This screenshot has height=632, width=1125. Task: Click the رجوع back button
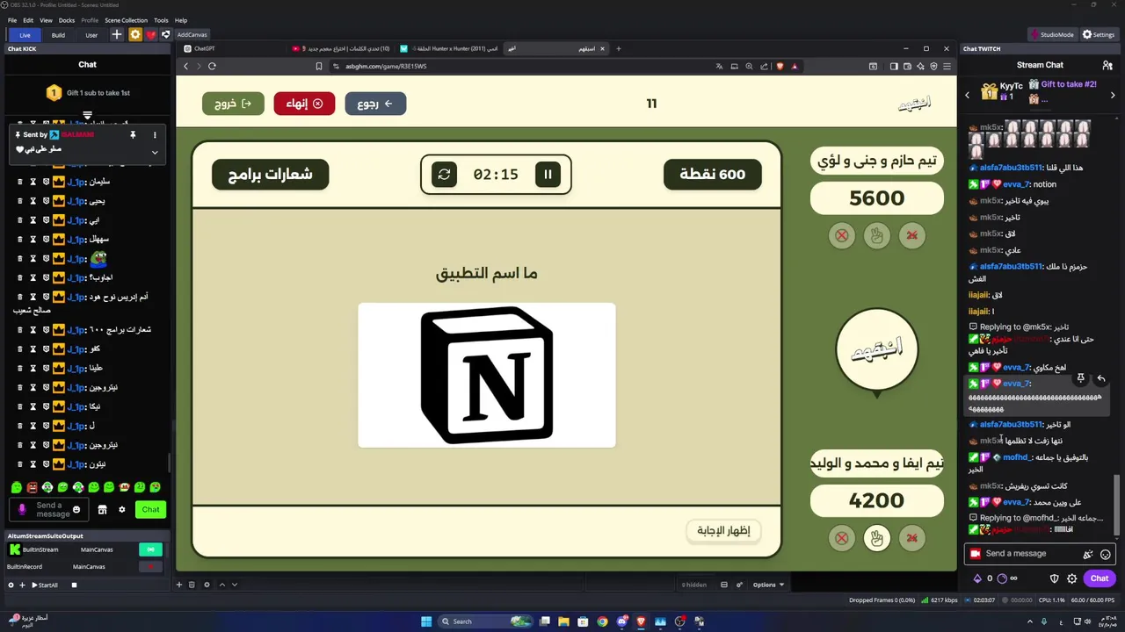(375, 104)
